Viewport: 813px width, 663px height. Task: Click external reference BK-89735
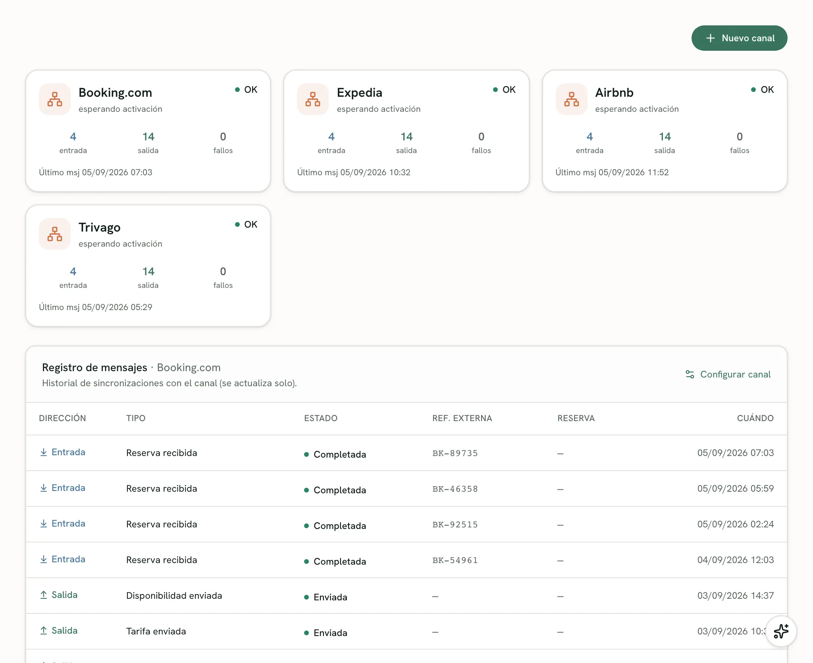[x=455, y=453]
